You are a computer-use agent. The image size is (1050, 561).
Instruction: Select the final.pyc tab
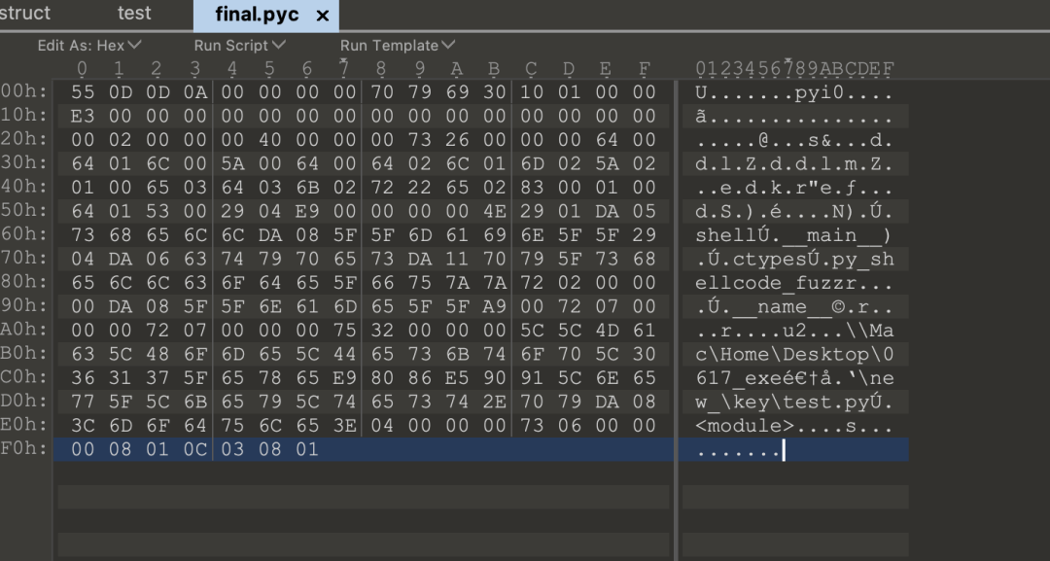257,15
